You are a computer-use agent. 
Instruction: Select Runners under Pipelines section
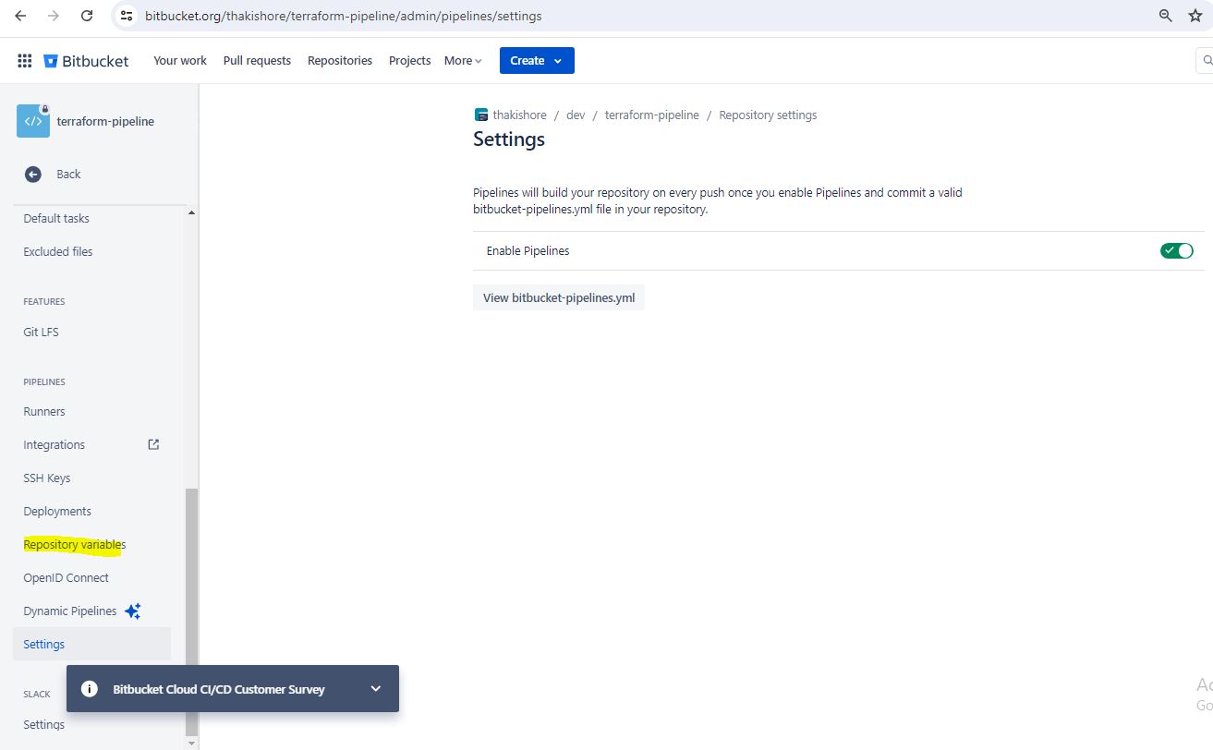coord(44,412)
